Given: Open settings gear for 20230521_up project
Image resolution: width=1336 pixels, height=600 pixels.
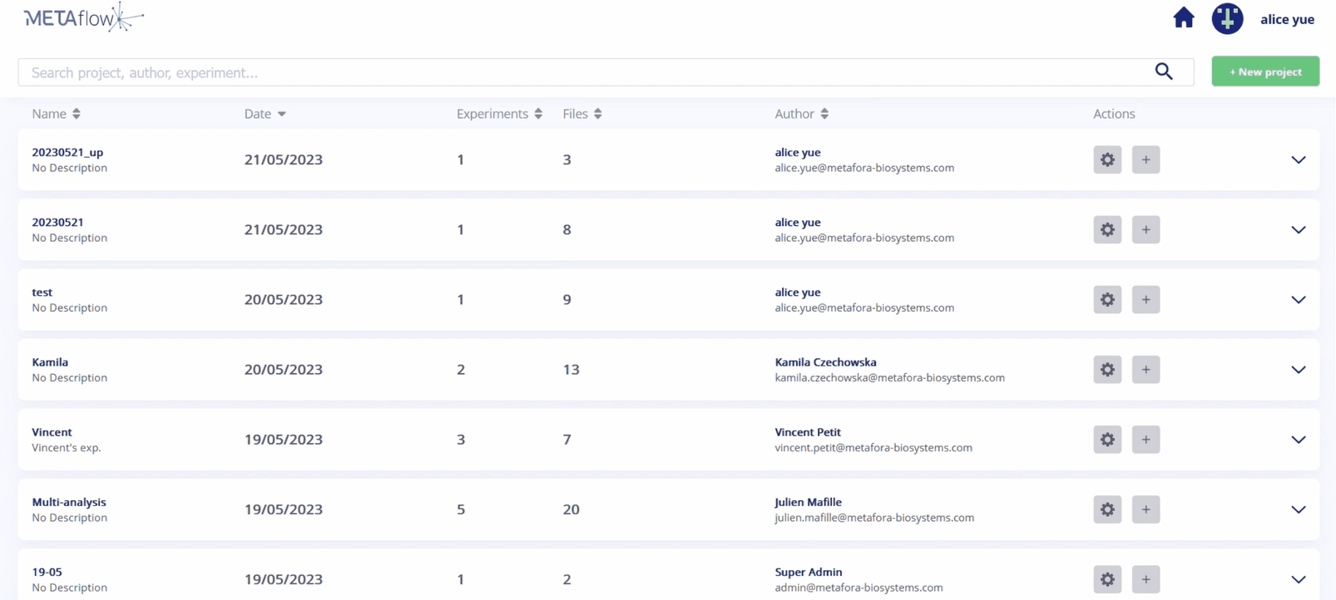Looking at the screenshot, I should [x=1107, y=160].
